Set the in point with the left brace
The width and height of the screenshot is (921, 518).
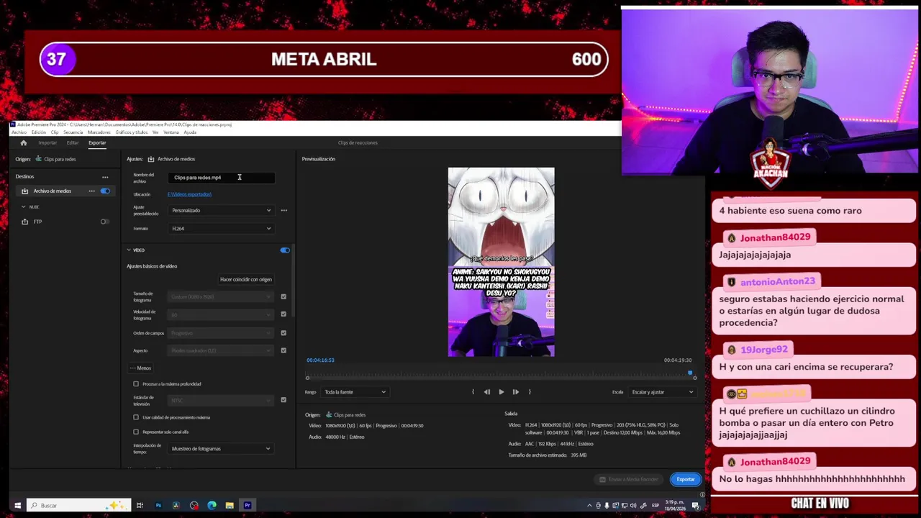point(473,392)
